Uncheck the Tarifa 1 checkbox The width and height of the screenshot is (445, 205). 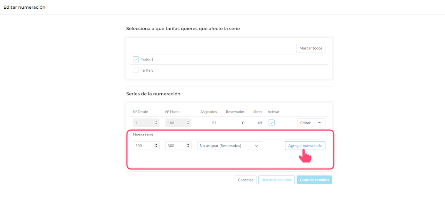click(136, 60)
